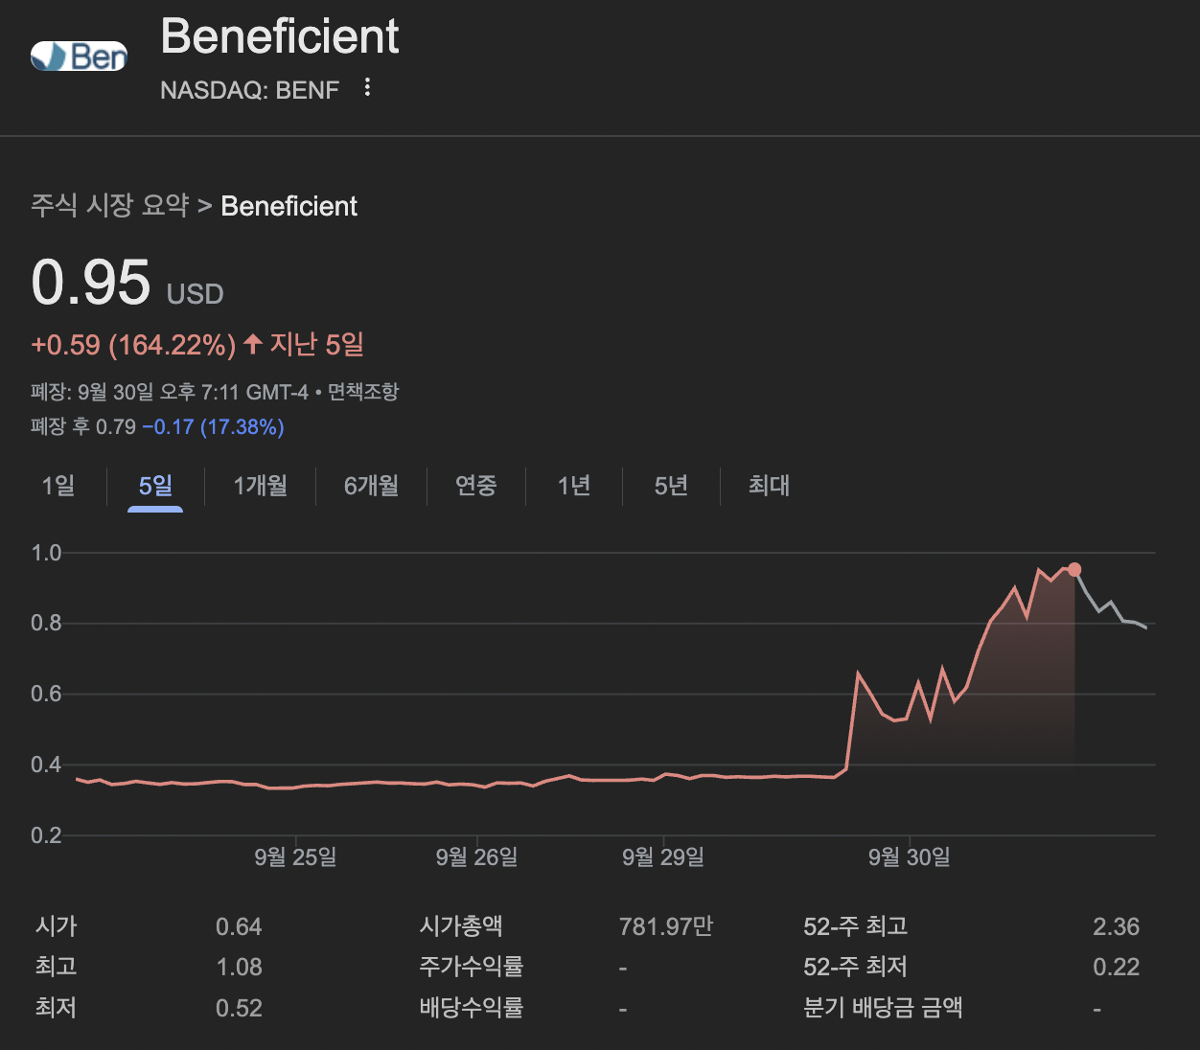
Task: Click the +0.59 (164.22%) change text
Action: click(133, 345)
